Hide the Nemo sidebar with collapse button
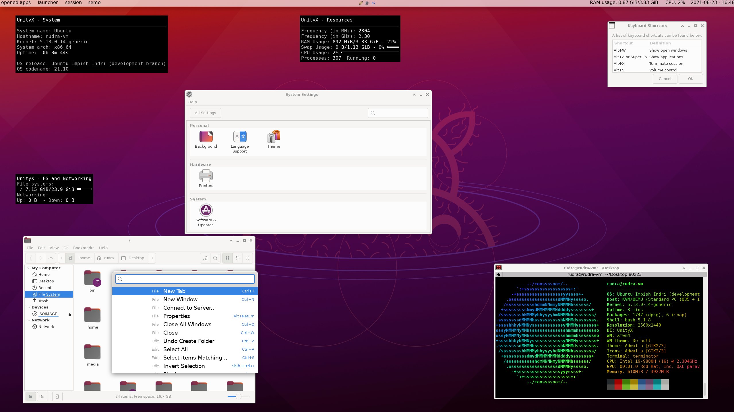The width and height of the screenshot is (734, 412). (x=57, y=397)
